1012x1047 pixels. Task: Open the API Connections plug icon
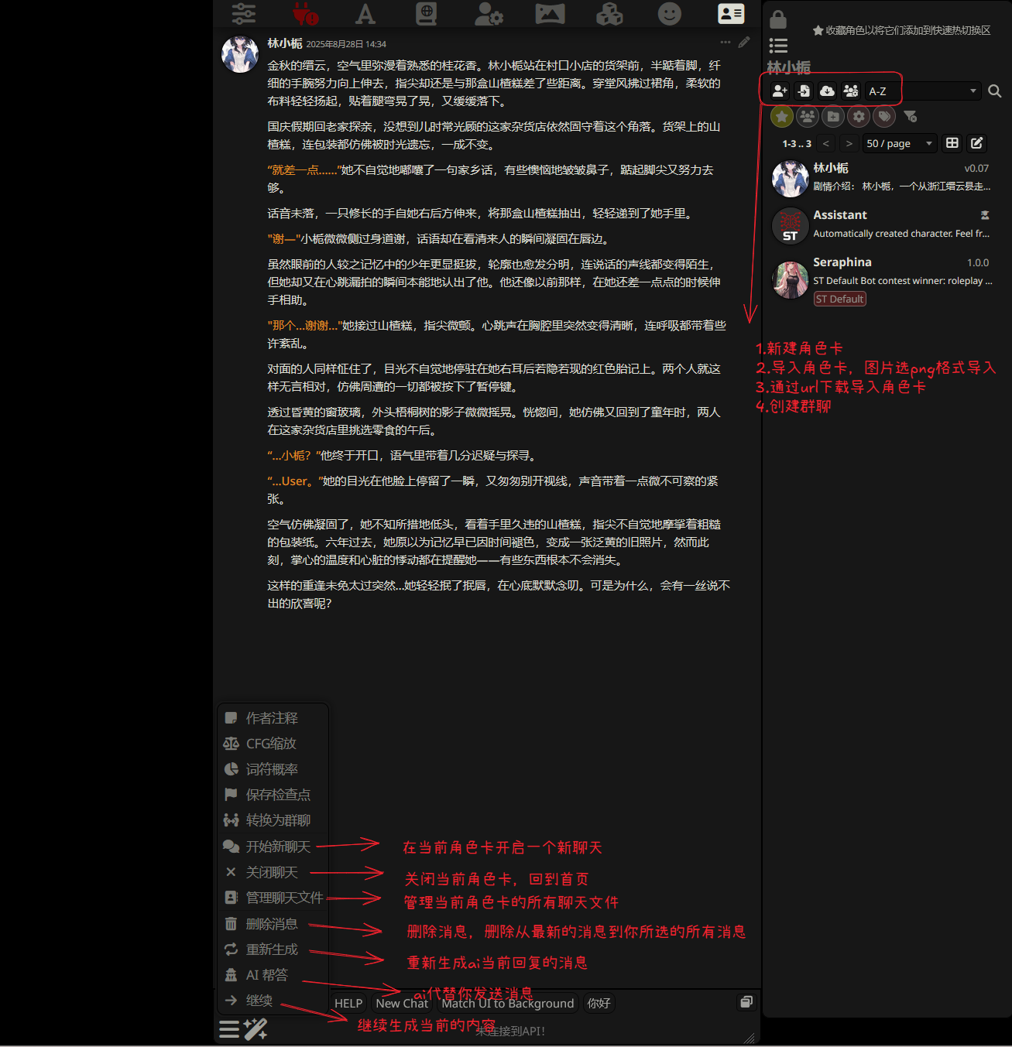pos(304,14)
